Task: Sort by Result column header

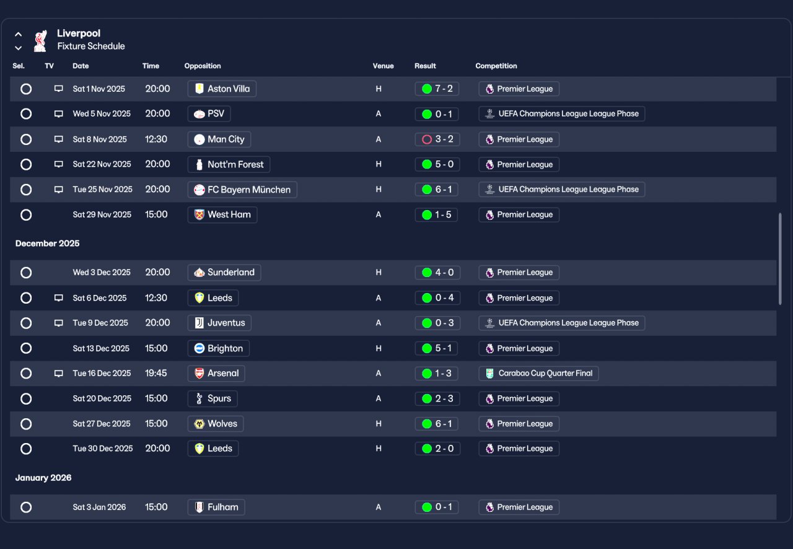Action: 425,66
